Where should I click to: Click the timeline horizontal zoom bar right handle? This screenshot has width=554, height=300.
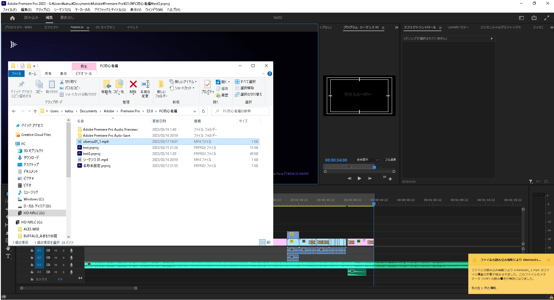[x=136, y=288]
